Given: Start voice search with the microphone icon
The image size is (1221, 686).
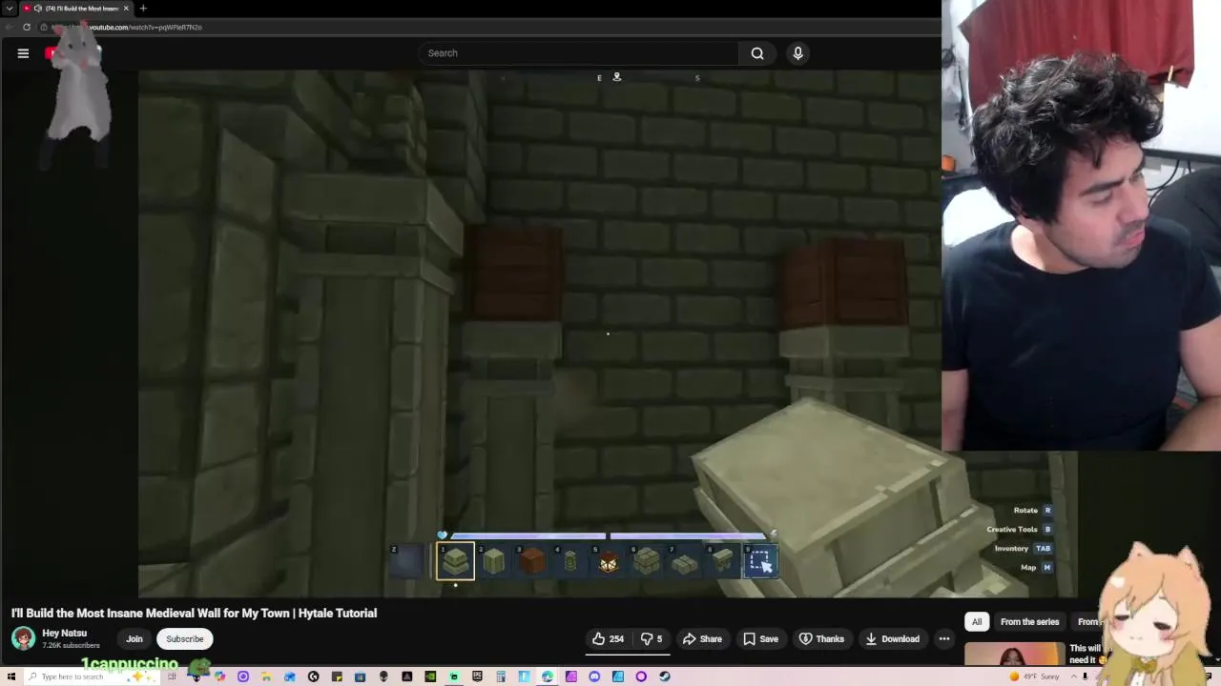Looking at the screenshot, I should 798,53.
